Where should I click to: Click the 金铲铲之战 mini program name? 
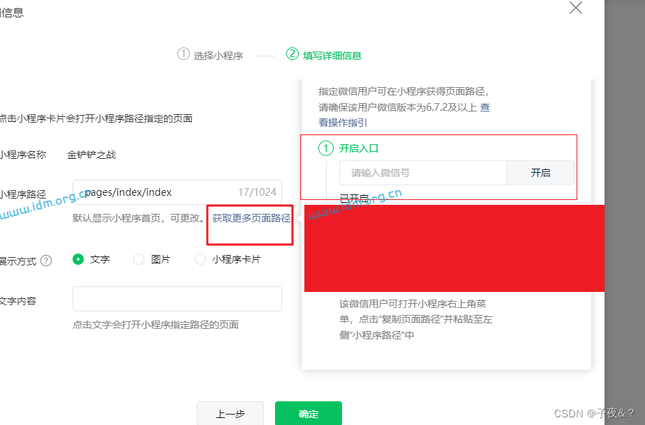91,155
